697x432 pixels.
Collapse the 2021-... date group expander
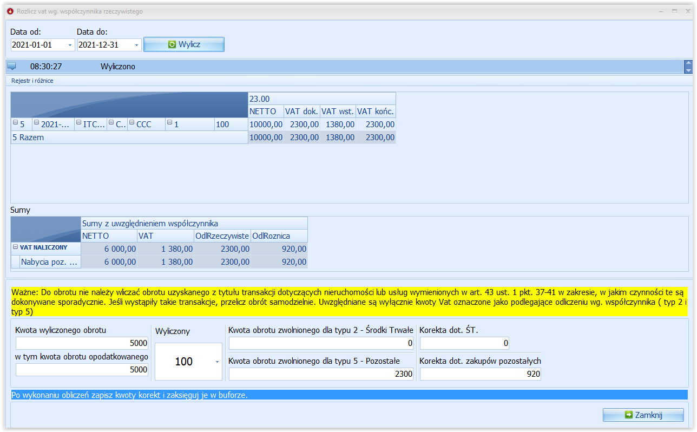coord(37,124)
